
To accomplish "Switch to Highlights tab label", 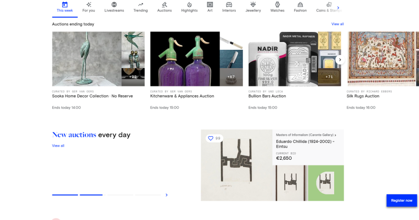I will [x=189, y=10].
